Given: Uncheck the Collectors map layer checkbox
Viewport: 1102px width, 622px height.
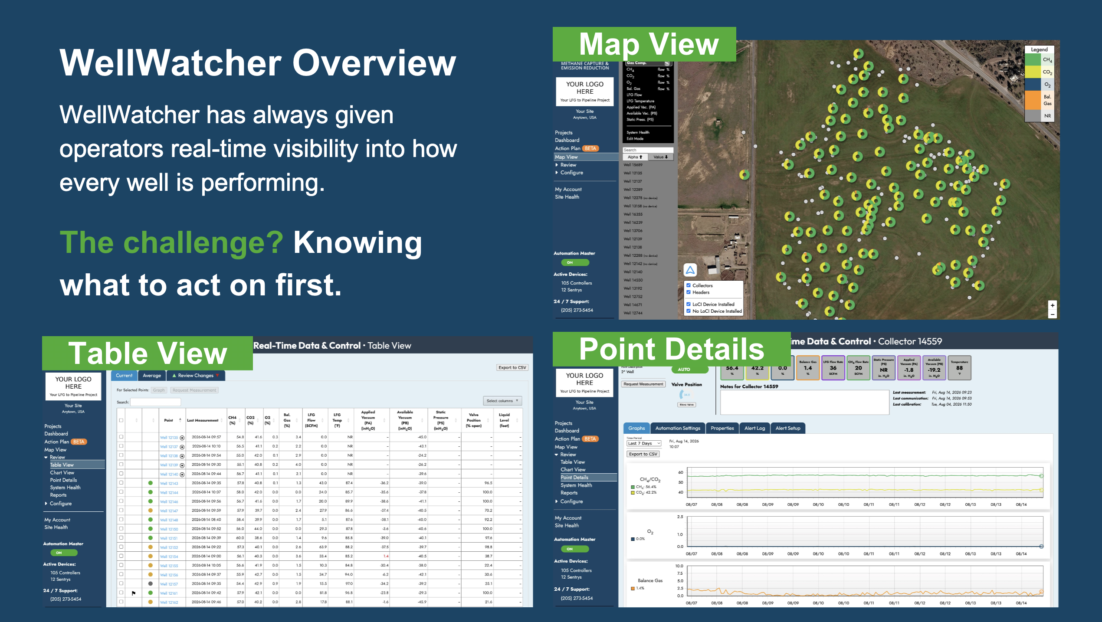Looking at the screenshot, I should [689, 285].
